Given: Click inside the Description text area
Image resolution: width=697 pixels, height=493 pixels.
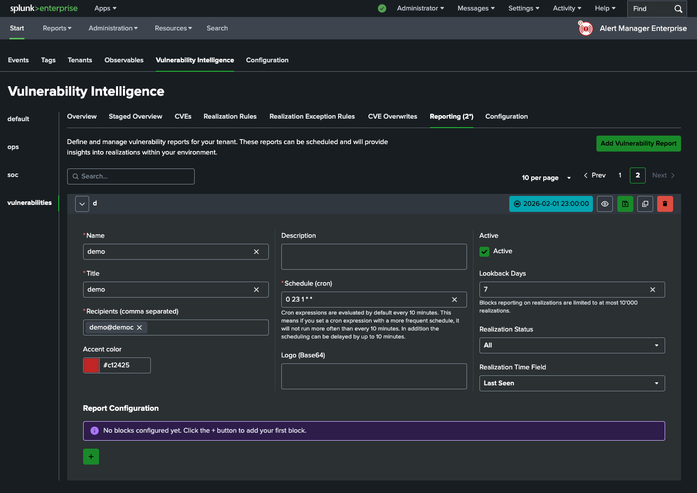Looking at the screenshot, I should pyautogui.click(x=373, y=256).
